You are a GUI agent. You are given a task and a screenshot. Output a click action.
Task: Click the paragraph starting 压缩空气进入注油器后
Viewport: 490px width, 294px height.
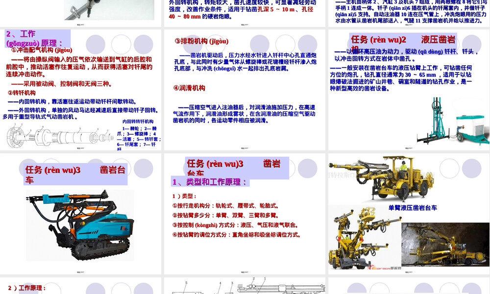[x=244, y=114]
